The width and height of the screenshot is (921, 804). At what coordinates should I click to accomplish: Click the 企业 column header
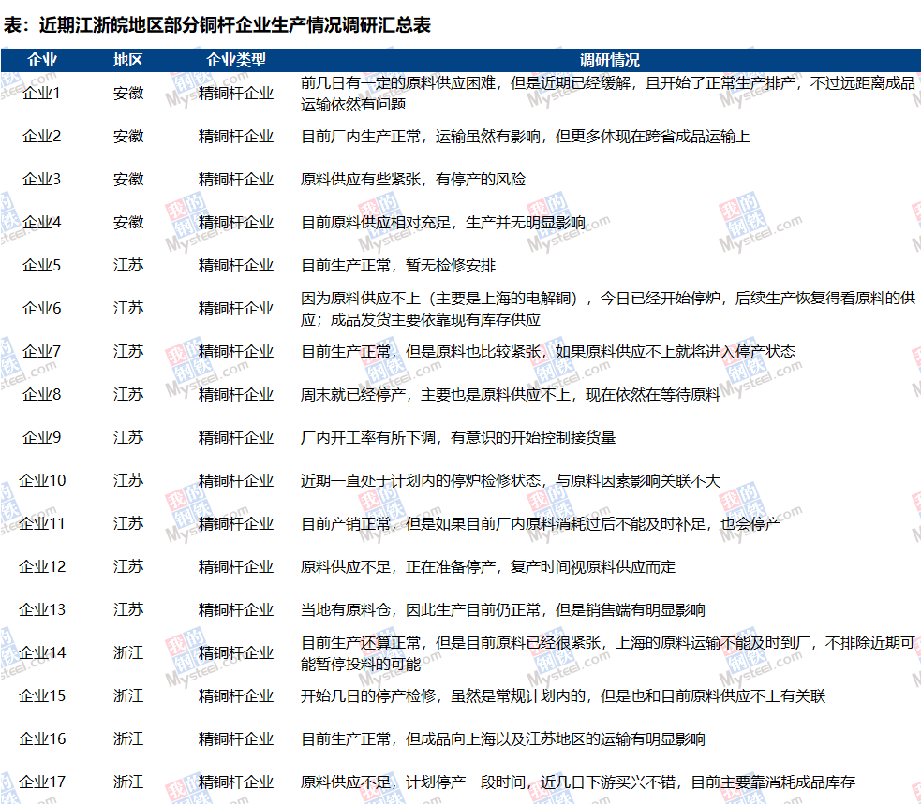tap(42, 60)
